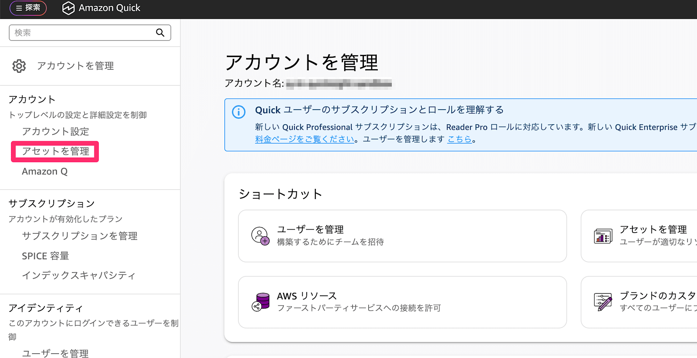
Task: Click the info icon in the blue banner
Action: (239, 112)
